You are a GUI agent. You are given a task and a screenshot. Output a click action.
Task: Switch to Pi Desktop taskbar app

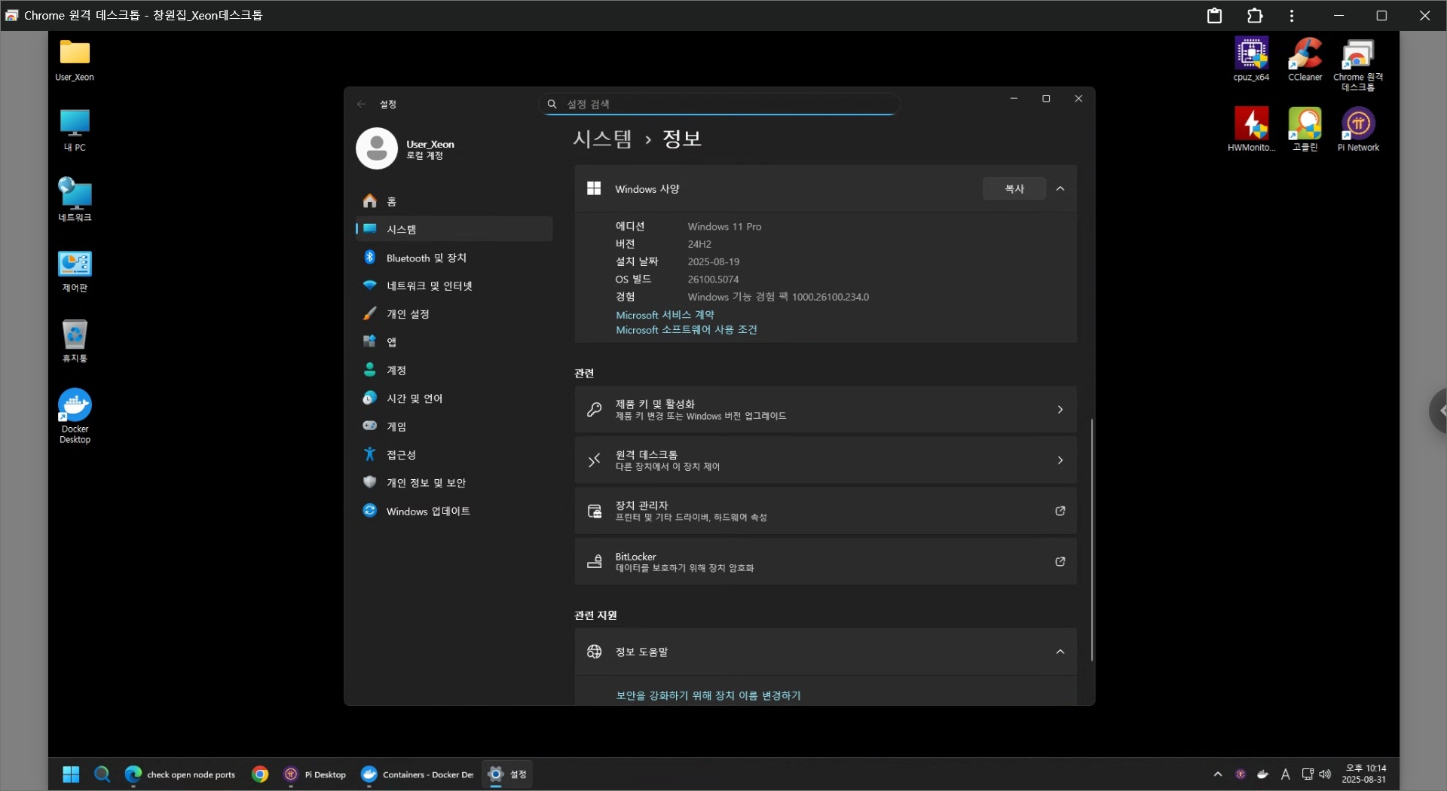tap(314, 774)
